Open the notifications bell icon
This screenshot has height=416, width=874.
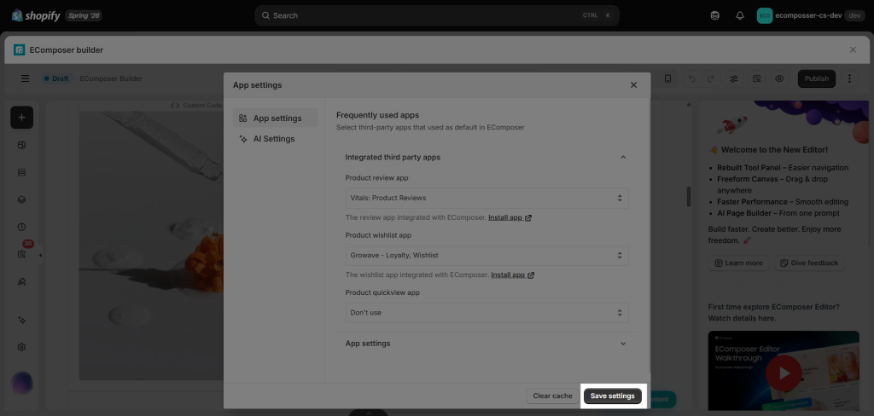click(x=740, y=15)
